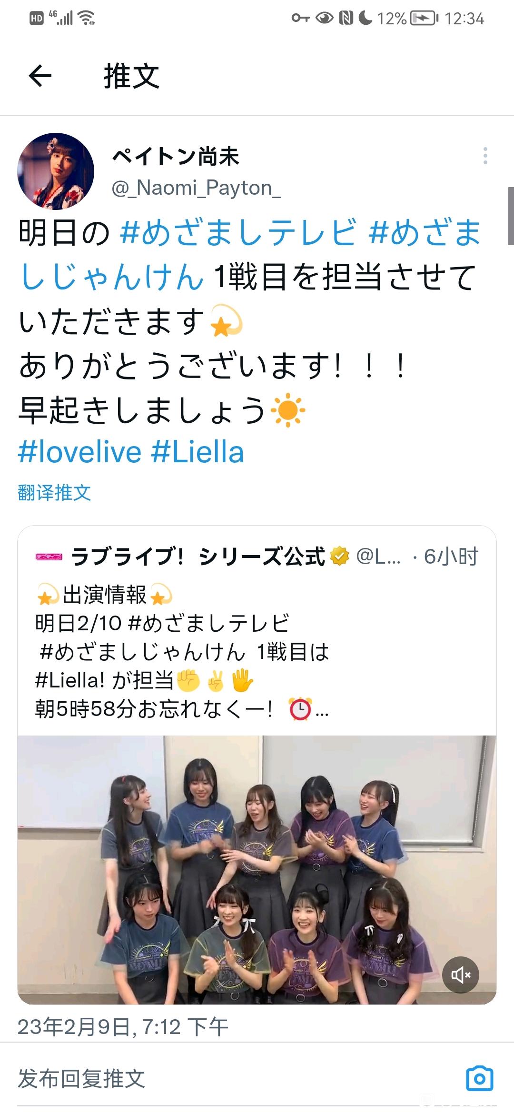Click 翻译推文 to translate the tweet

[54, 492]
